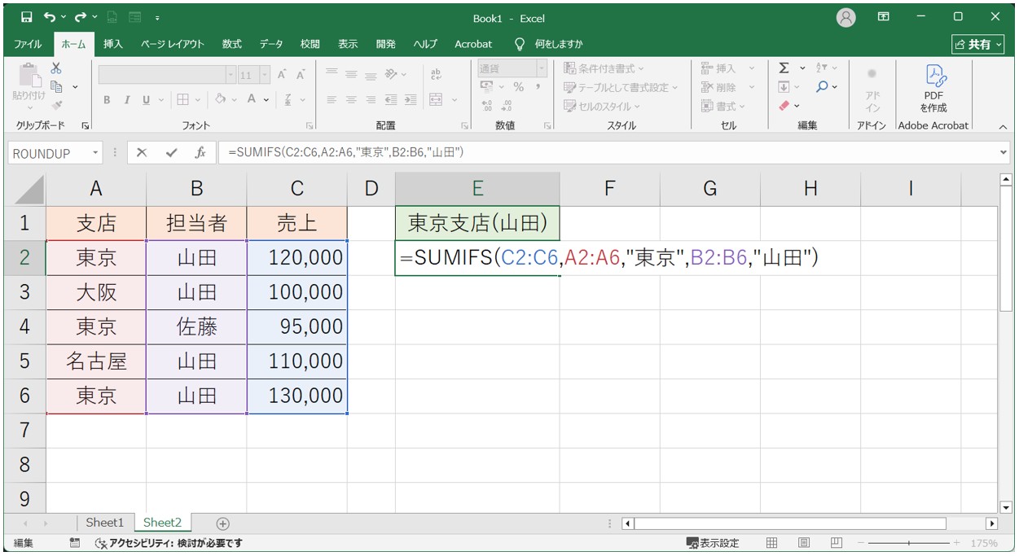Open ribbon display options icon
1019x556 pixels.
click(884, 17)
